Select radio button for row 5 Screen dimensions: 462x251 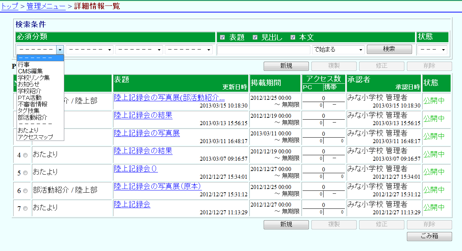click(x=25, y=173)
